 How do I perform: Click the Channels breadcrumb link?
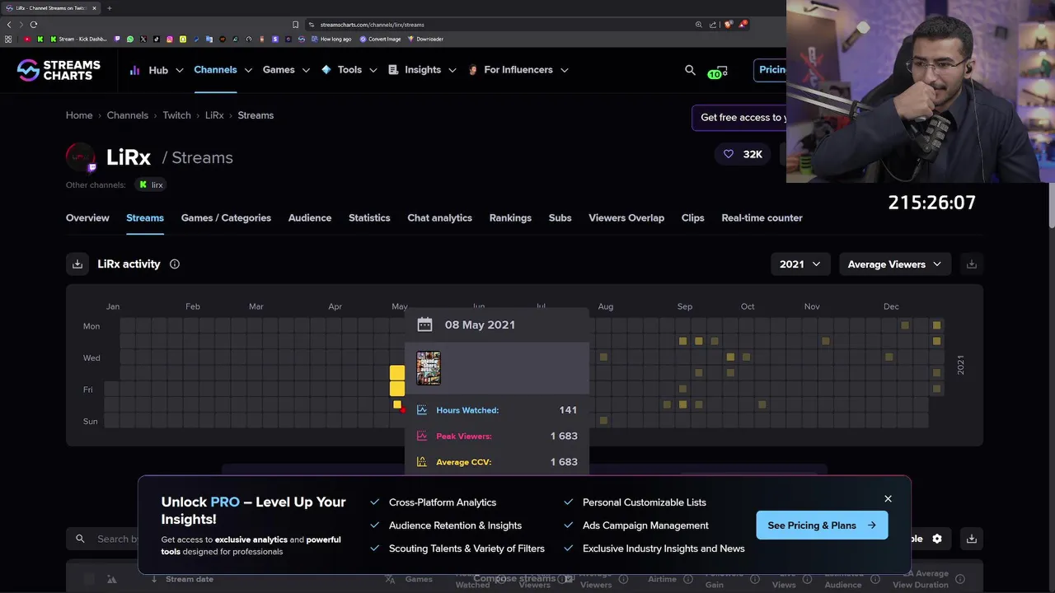(x=128, y=115)
